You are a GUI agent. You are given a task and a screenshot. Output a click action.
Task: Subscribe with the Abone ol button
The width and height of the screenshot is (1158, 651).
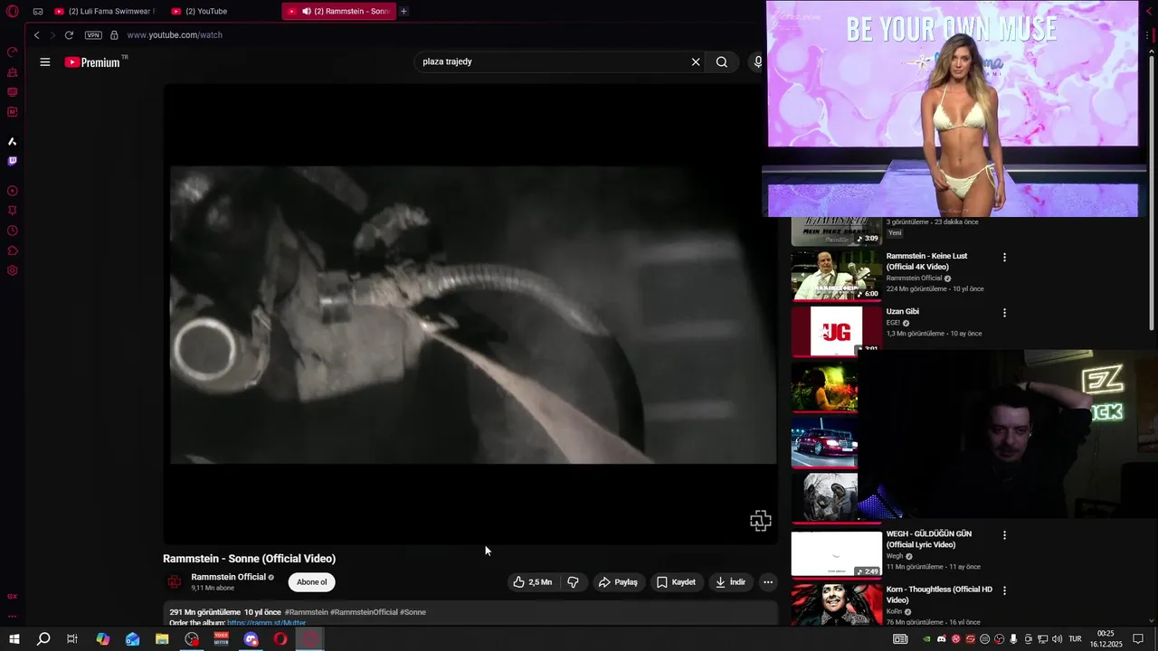tap(312, 582)
